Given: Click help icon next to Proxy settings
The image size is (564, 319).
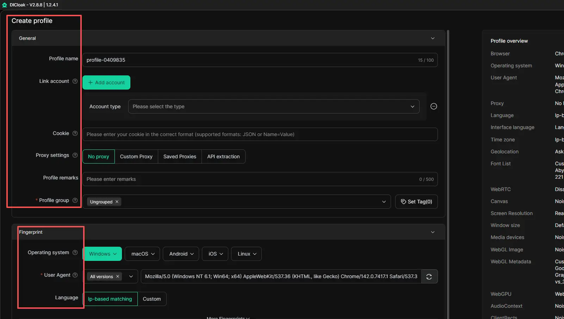Looking at the screenshot, I should click(75, 155).
